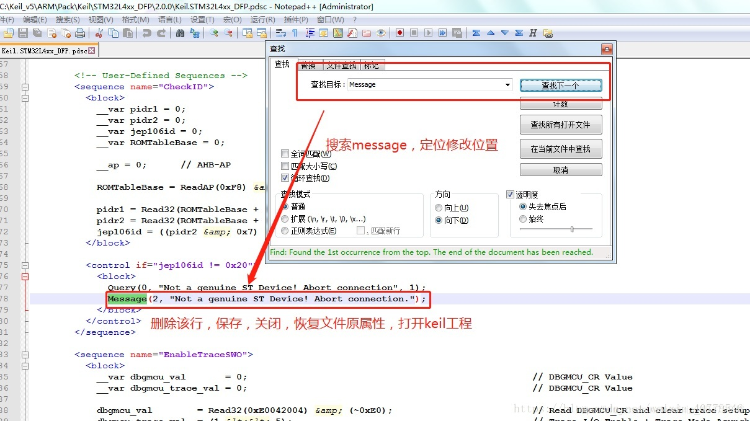Click the Cut scissors toolbar icon
The image size is (750, 421).
click(98, 32)
